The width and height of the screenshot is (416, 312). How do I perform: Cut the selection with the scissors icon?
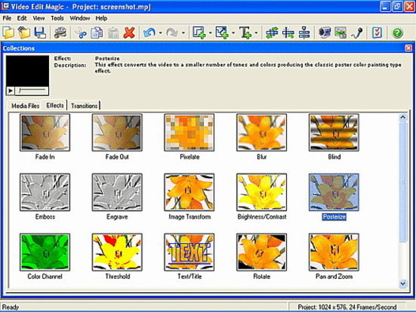[x=81, y=33]
